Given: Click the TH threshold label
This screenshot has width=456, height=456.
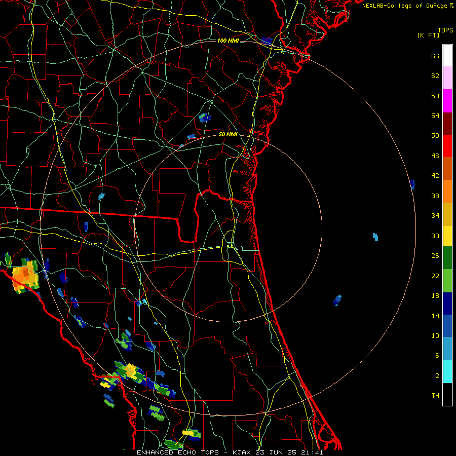Looking at the screenshot, I should [x=435, y=396].
